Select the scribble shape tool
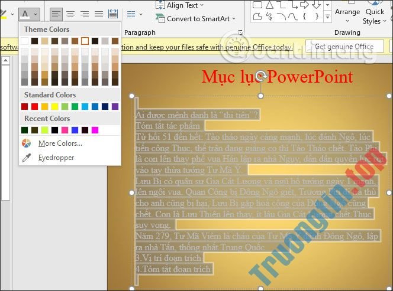 [269, 17]
